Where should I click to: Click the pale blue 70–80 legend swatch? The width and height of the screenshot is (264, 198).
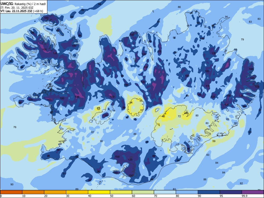coord(165,192)
